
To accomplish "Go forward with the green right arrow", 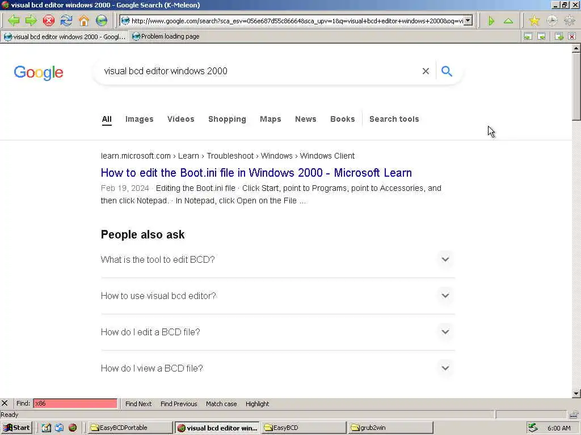I will pyautogui.click(x=31, y=21).
